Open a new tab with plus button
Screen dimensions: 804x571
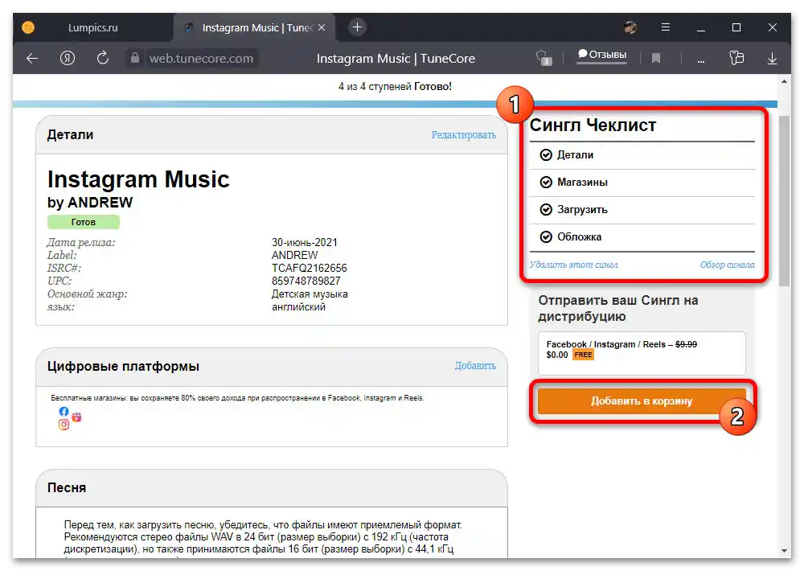tap(358, 27)
